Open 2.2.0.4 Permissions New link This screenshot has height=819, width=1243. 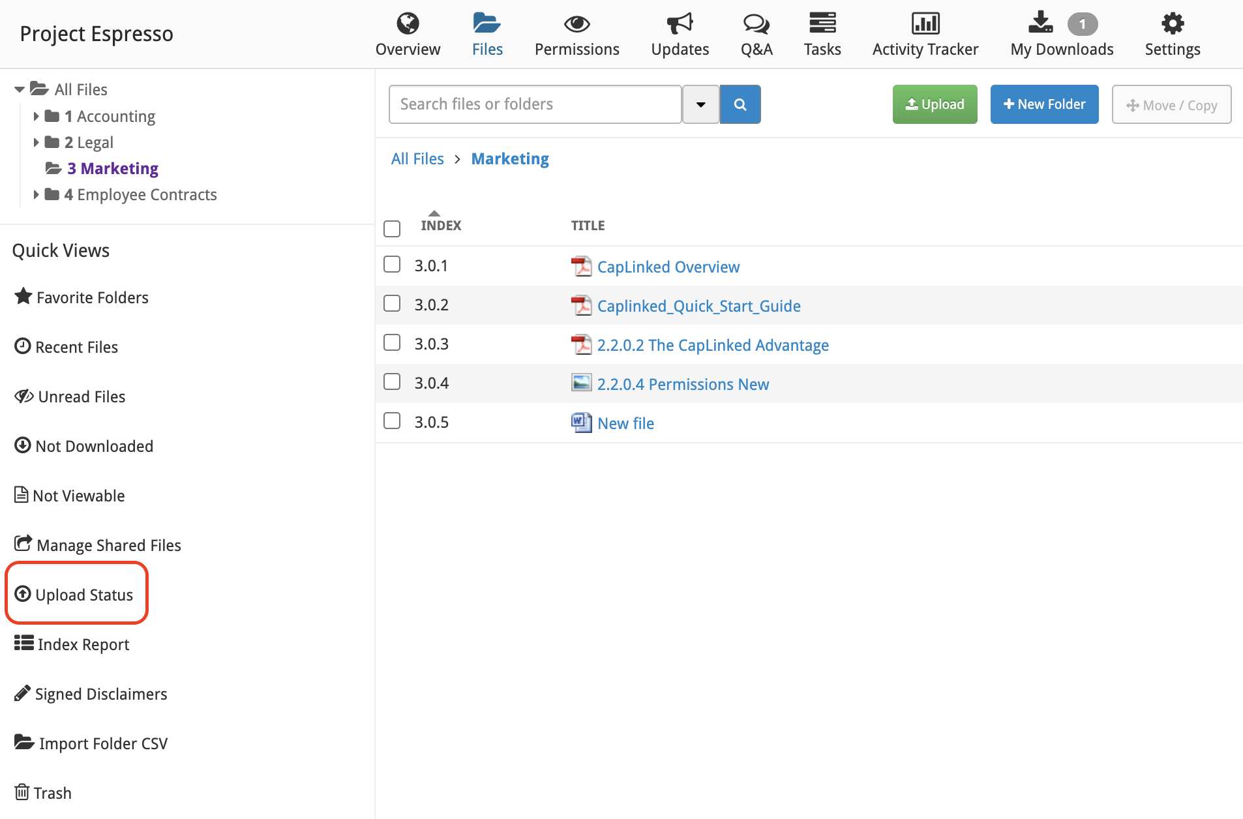(x=683, y=384)
